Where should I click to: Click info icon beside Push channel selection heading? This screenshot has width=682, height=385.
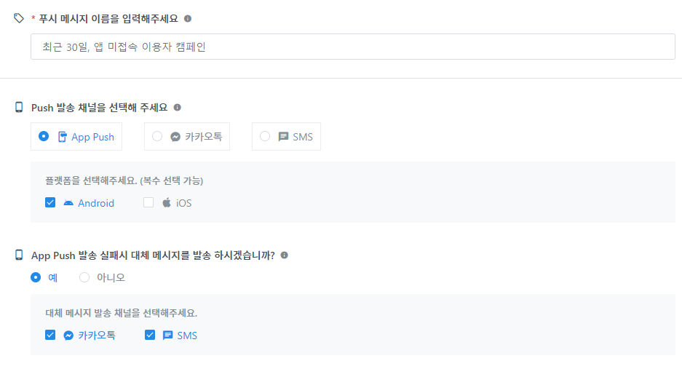[x=177, y=108]
